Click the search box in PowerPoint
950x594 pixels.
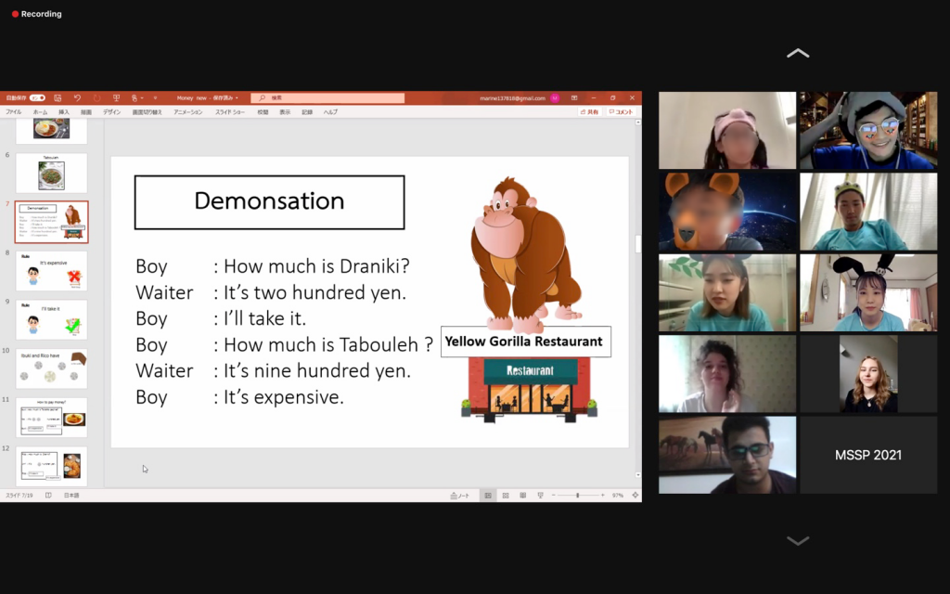327,97
